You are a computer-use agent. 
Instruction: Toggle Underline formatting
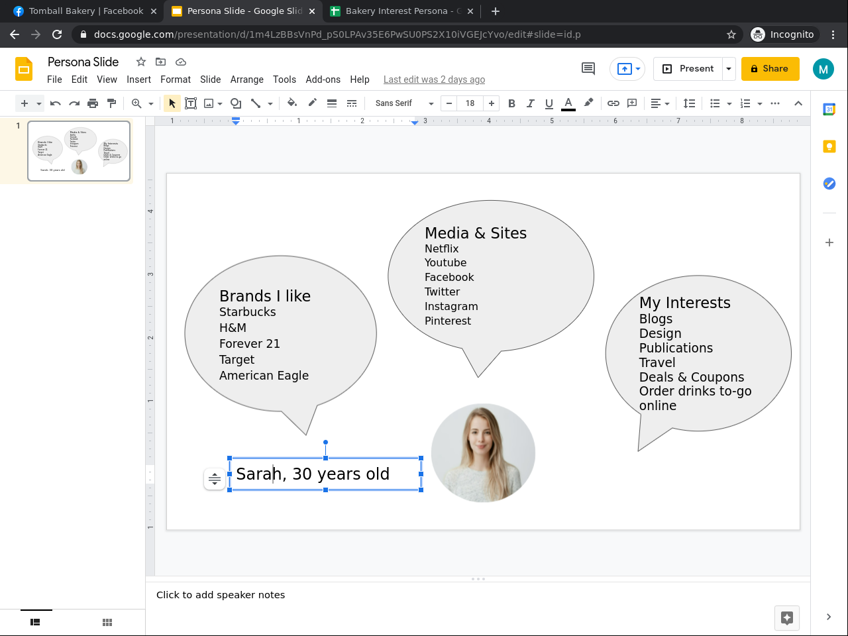[549, 103]
